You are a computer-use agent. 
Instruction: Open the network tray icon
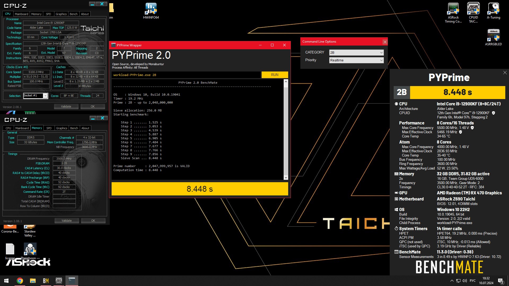(x=458, y=281)
